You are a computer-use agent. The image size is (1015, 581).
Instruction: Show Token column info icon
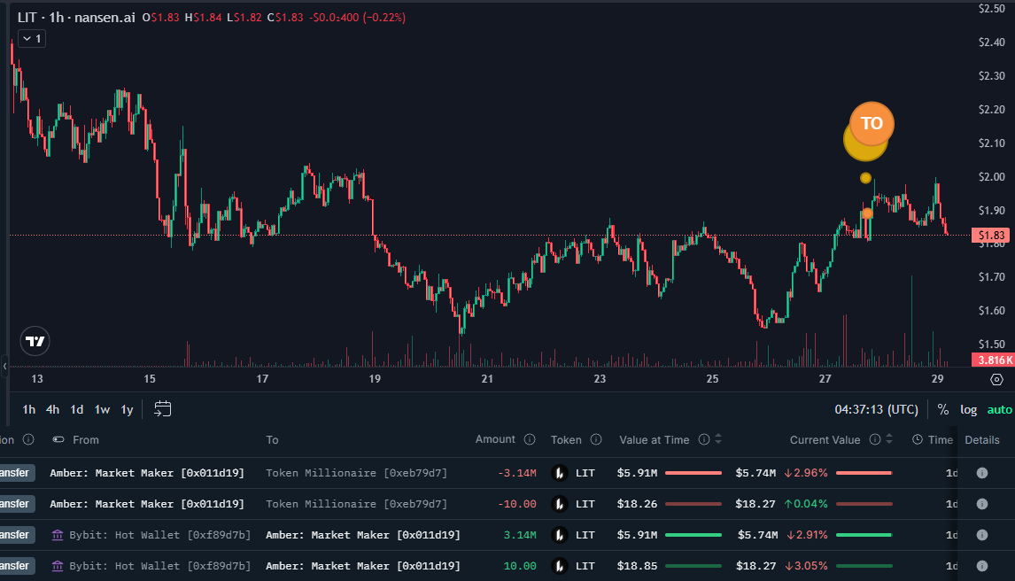pos(596,440)
